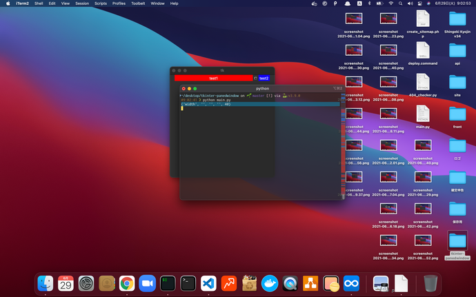The height and width of the screenshot is (297, 476).
Task: Click the blue test2 pane in tk window
Action: point(264,79)
